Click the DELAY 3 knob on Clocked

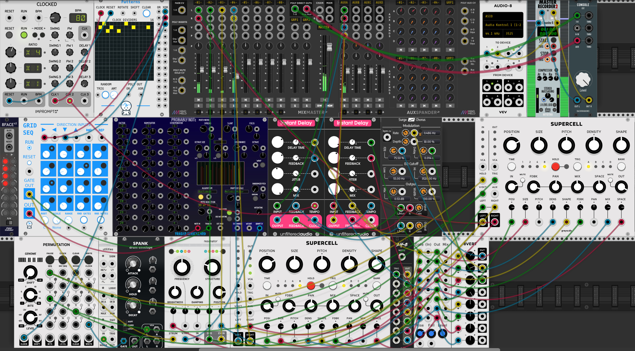84,83
